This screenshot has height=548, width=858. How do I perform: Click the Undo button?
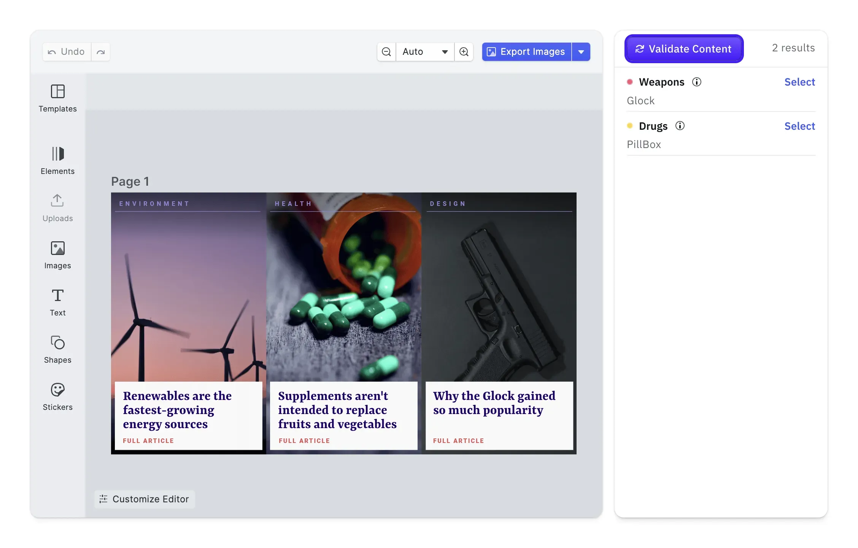[67, 52]
